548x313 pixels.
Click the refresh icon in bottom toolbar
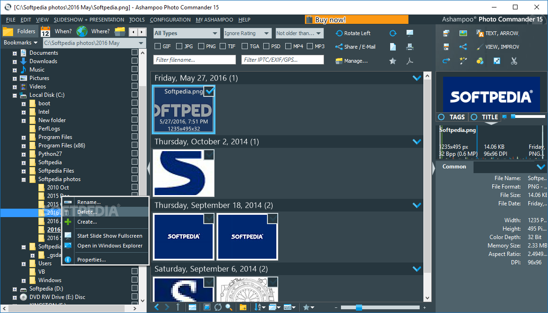pos(218,307)
